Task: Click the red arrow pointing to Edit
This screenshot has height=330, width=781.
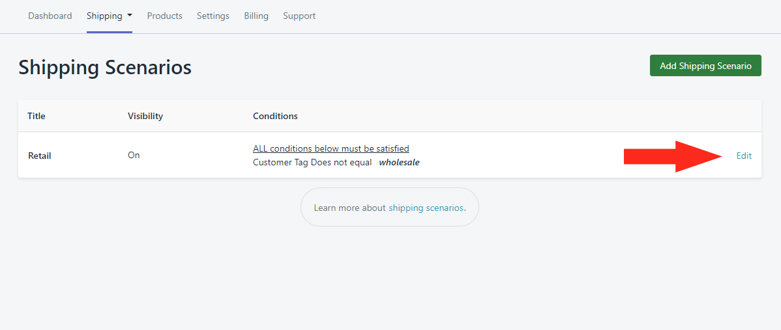Action: (673, 156)
